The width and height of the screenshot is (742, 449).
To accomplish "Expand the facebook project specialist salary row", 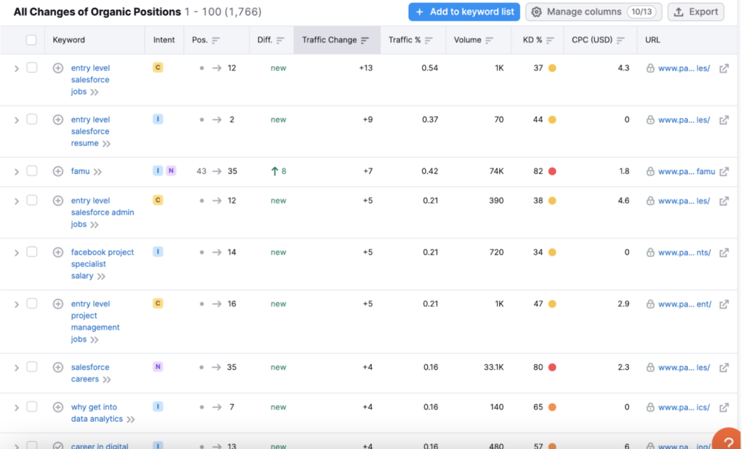I will 15,252.
